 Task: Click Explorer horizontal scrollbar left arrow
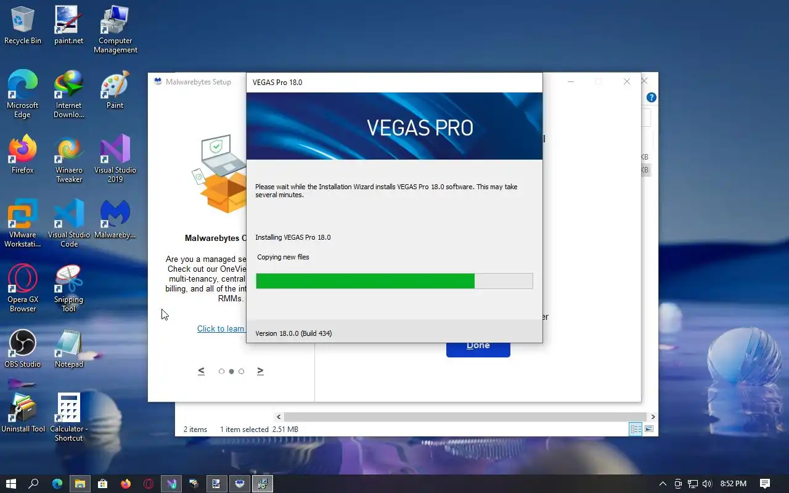[279, 417]
